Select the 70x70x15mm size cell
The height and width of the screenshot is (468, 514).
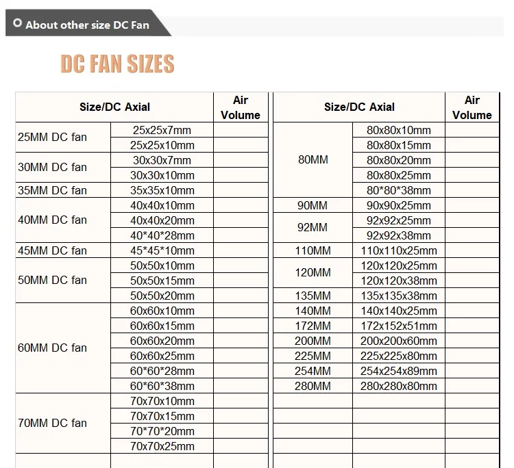tap(162, 416)
